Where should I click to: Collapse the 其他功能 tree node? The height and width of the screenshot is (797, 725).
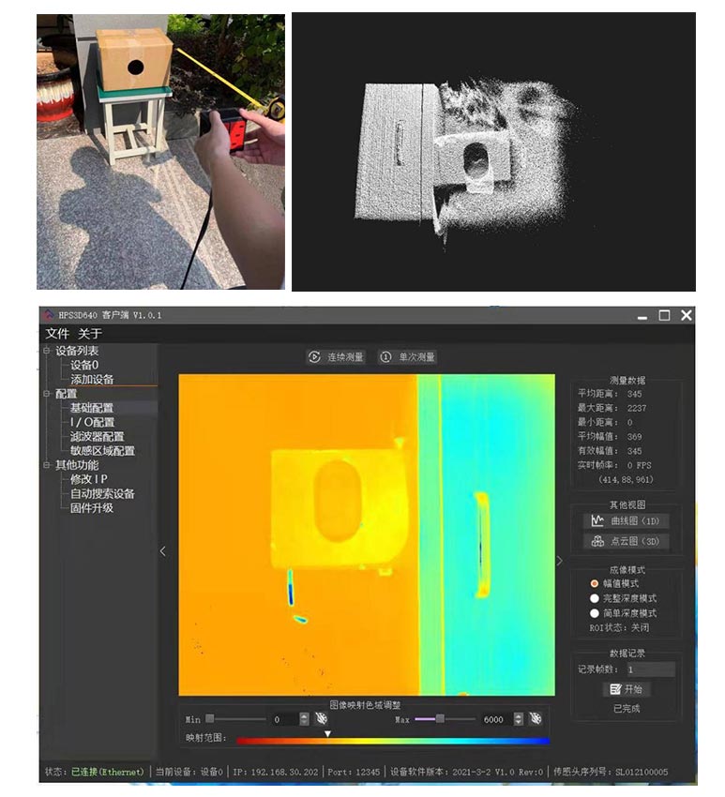point(47,465)
